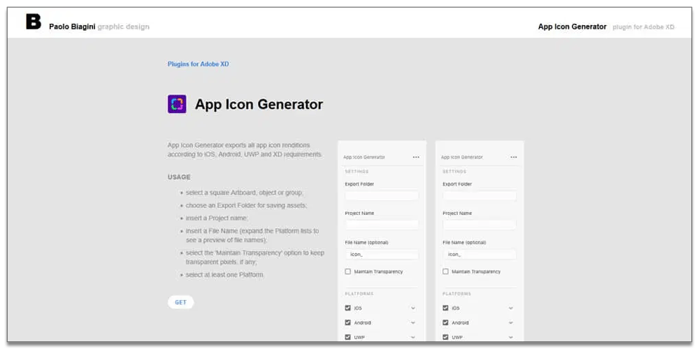Click 'select at least one Platform' bullet
The height and width of the screenshot is (349, 699).
(x=225, y=275)
